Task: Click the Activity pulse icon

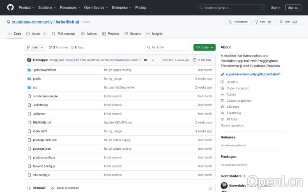Action: coord(222,94)
